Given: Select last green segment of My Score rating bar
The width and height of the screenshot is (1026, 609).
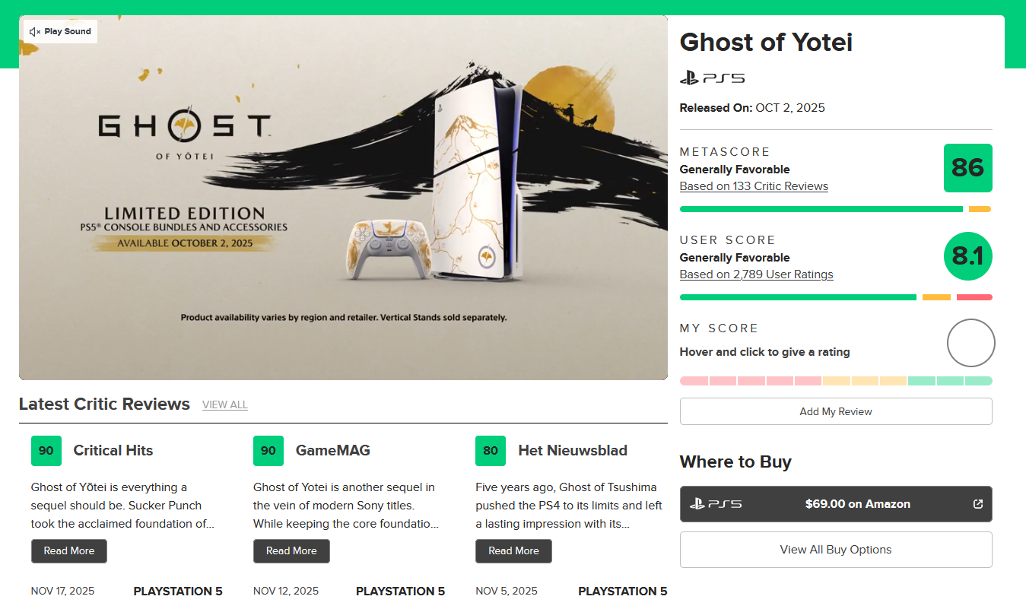Looking at the screenshot, I should tap(979, 381).
